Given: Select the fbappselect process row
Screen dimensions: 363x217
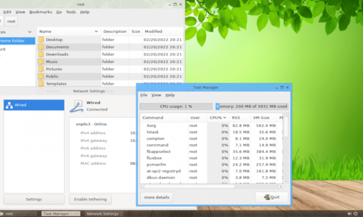Looking at the screenshot, I should pyautogui.click(x=211, y=151).
